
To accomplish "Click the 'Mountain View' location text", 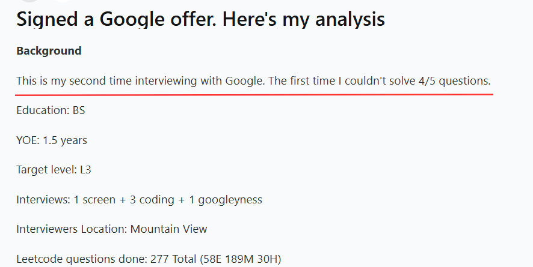I will [x=168, y=229].
